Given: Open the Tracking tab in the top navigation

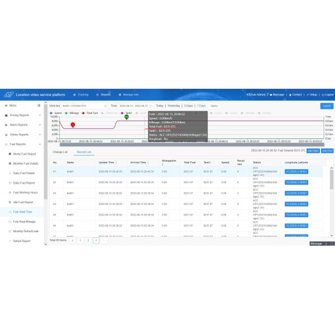Looking at the screenshot, I should pos(80,95).
